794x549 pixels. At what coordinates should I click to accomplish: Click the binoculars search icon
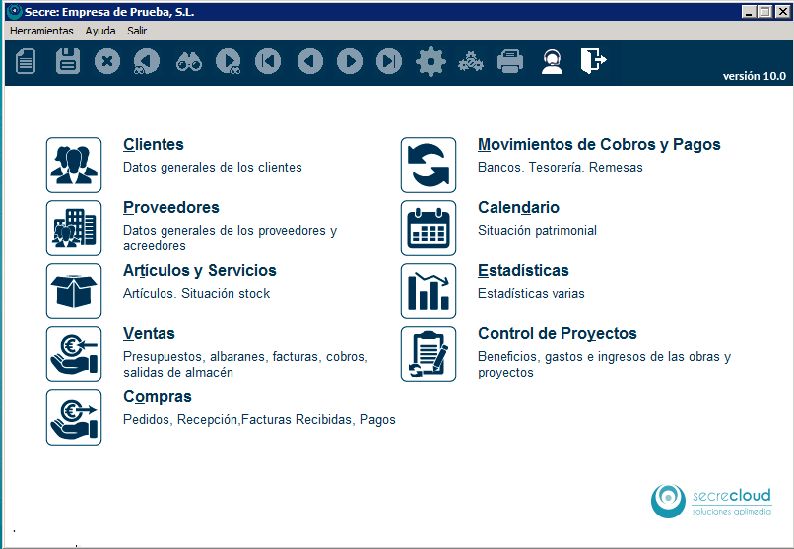(188, 62)
